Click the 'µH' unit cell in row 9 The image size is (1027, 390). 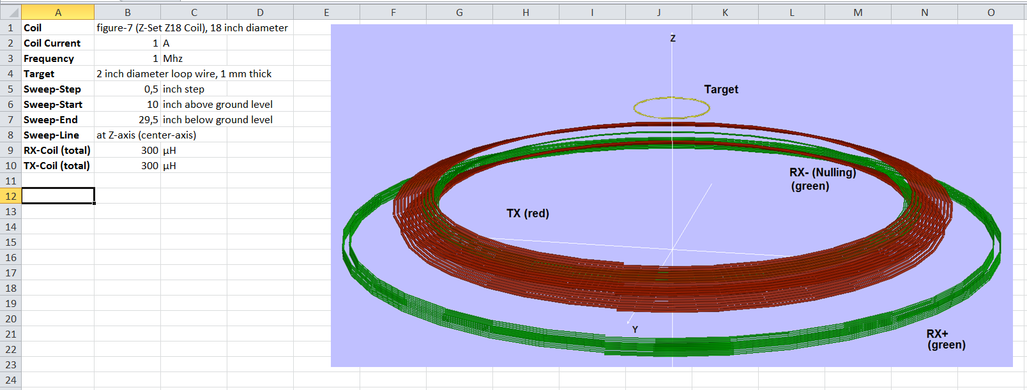[194, 150]
